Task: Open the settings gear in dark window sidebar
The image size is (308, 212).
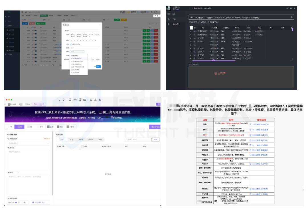Action: [169, 24]
